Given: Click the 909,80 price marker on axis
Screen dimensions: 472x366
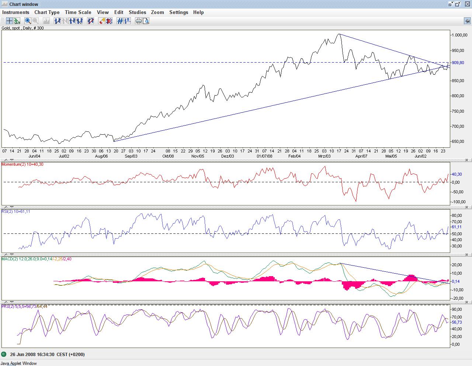Looking at the screenshot, I should point(458,63).
